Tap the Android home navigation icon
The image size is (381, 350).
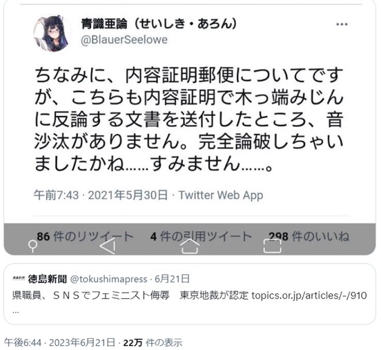(190, 246)
